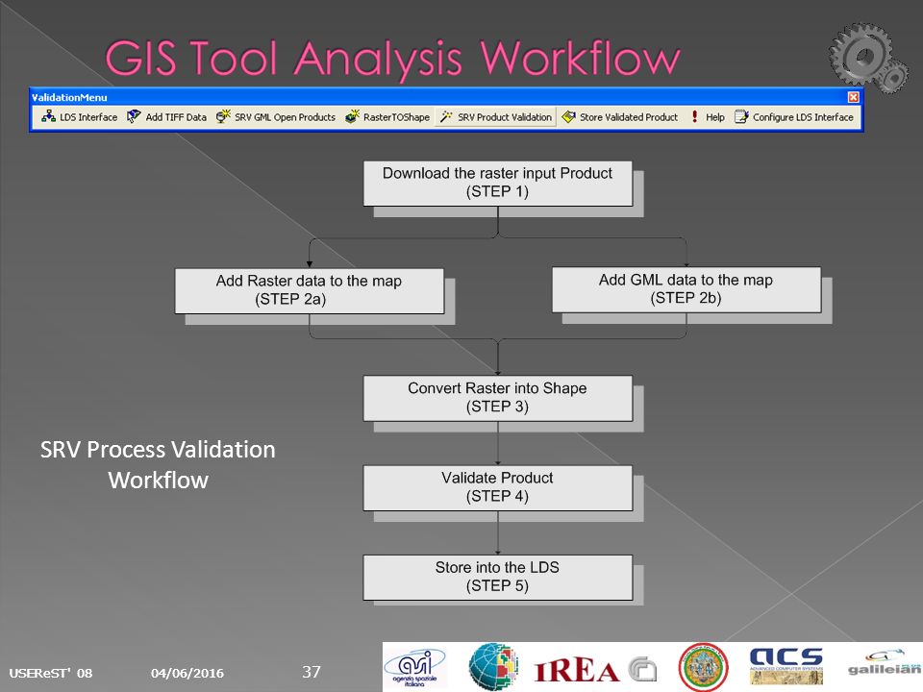The image size is (923, 692).
Task: Click the Configure LDS Interface icon
Action: pos(741,116)
